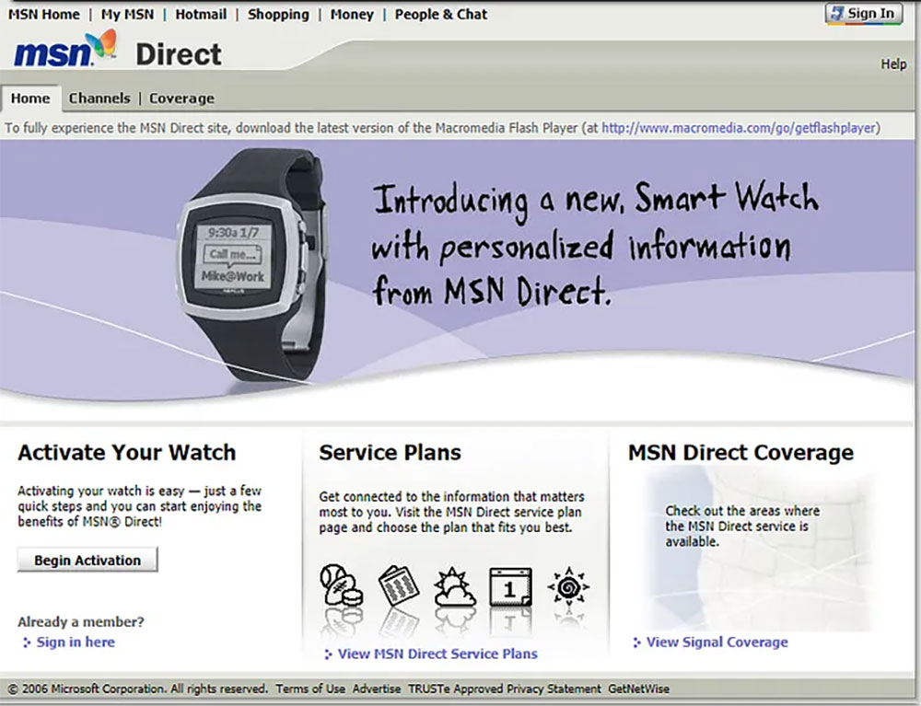Image resolution: width=921 pixels, height=706 pixels.
Task: Click the swirling sun horoscope icon
Action: pyautogui.click(x=568, y=585)
